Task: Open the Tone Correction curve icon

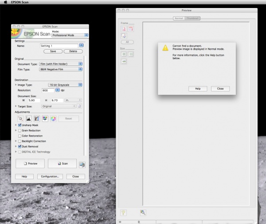Action: [37, 118]
